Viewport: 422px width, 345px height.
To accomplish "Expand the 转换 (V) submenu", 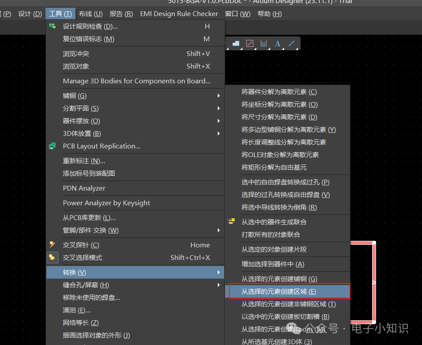I will click(135, 272).
